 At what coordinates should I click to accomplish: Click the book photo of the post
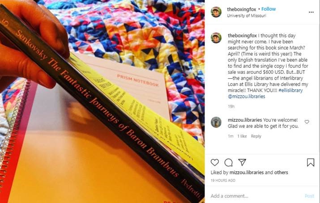tap(102, 101)
